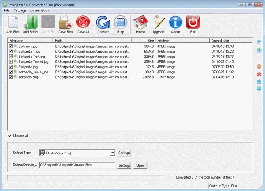Click Flash Video icon in Output Type

(x=42, y=153)
